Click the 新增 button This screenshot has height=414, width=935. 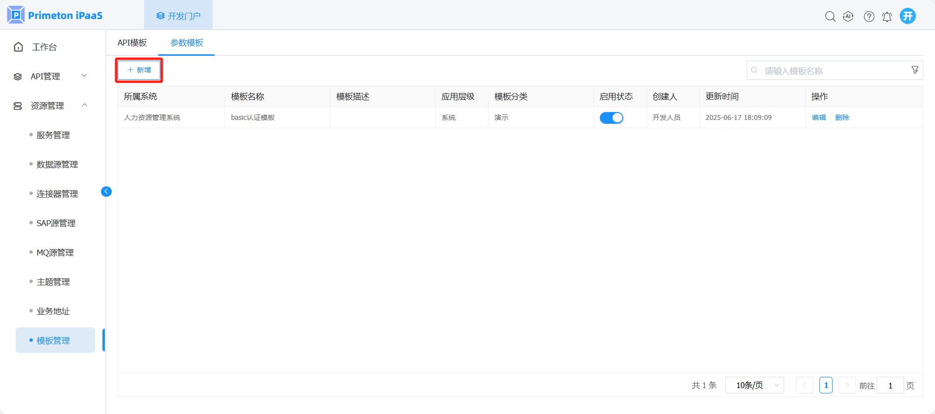click(x=139, y=70)
